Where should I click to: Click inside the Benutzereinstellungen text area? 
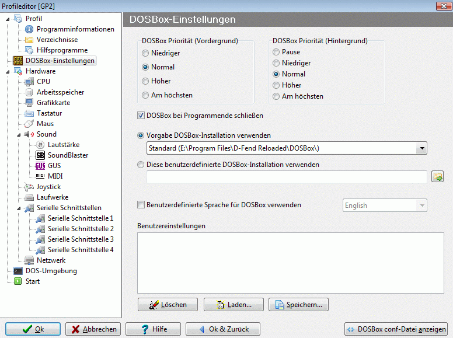pos(291,263)
